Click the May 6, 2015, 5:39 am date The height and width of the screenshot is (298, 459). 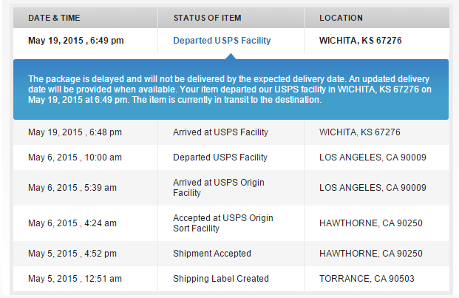72,188
